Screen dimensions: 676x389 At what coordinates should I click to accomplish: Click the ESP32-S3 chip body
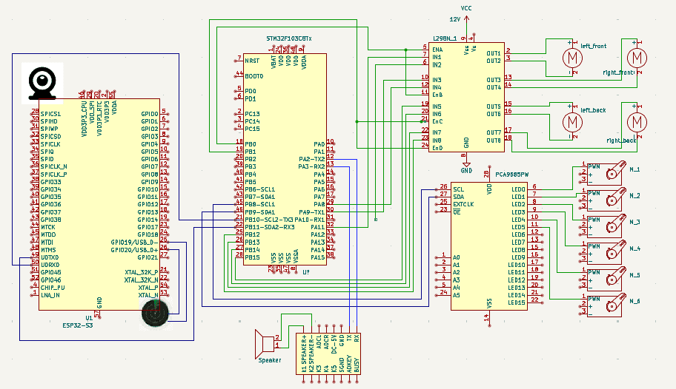(x=99, y=204)
